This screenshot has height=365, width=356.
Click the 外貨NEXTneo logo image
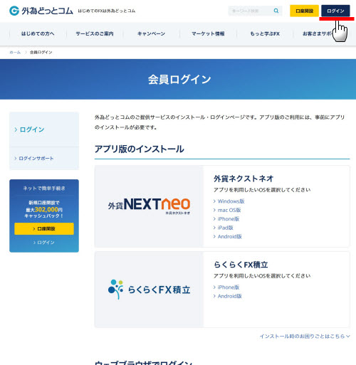click(x=149, y=206)
